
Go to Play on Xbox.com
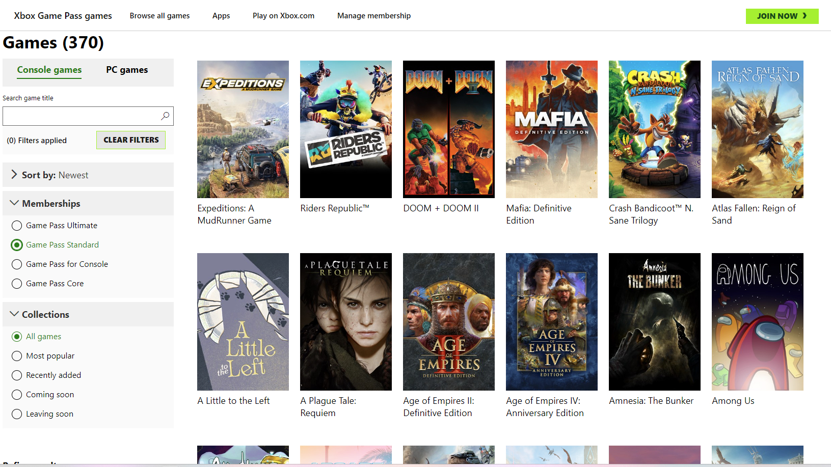point(283,16)
